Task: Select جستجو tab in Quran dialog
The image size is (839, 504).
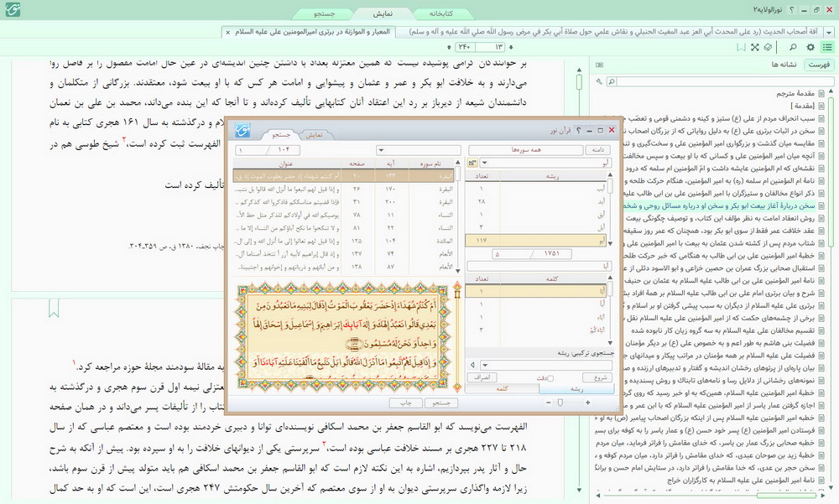Action: click(281, 135)
